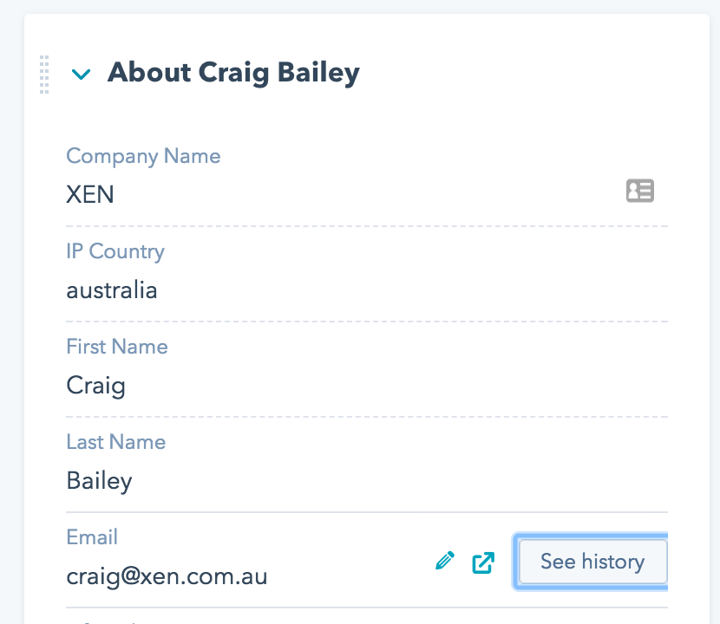Viewport: 720px width, 624px height.
Task: Click empty header space right of the title
Action: point(520,74)
